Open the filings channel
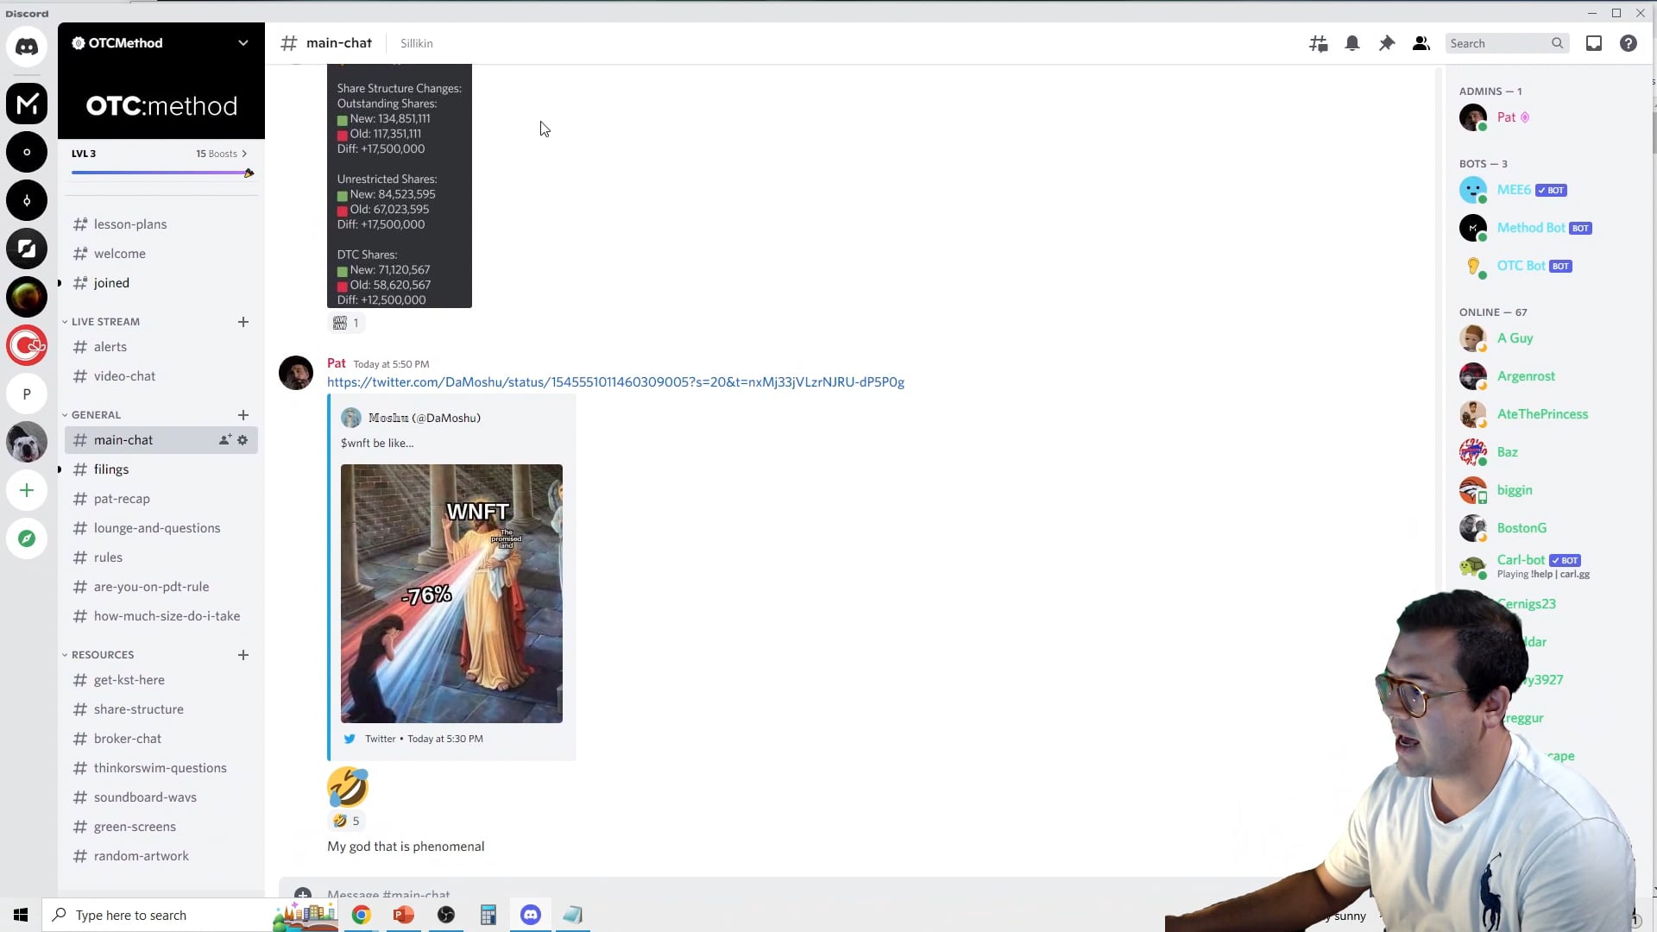The image size is (1657, 932). click(161, 469)
